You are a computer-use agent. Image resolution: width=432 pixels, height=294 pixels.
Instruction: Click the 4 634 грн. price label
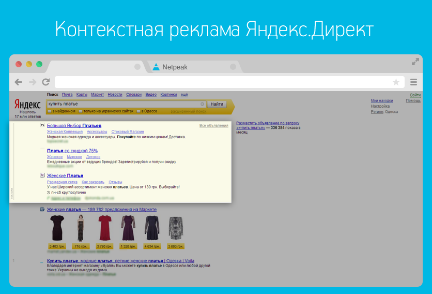point(152,246)
